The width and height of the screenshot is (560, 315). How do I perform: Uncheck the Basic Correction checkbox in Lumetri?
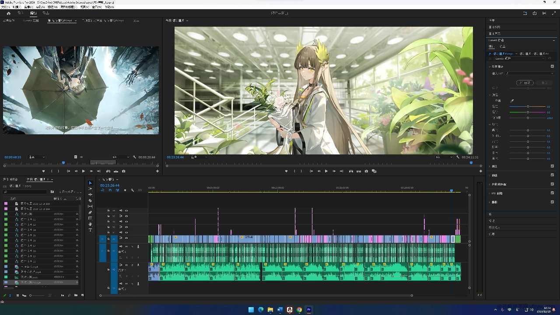click(x=552, y=66)
